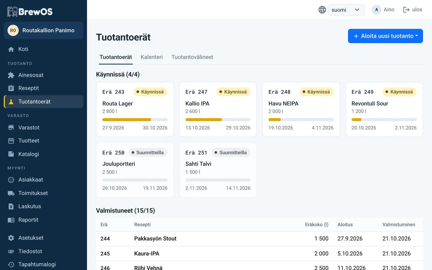Image resolution: width=432 pixels, height=270 pixels.
Task: Open Ainesosat puzzle icon
Action: pyautogui.click(x=11, y=75)
